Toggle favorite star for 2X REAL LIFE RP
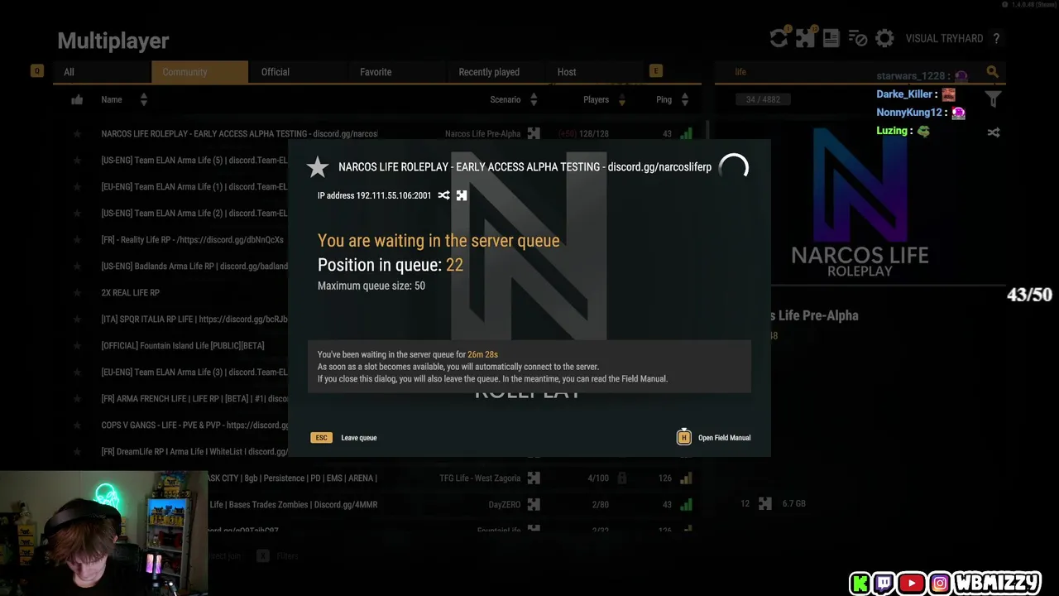 tap(77, 292)
